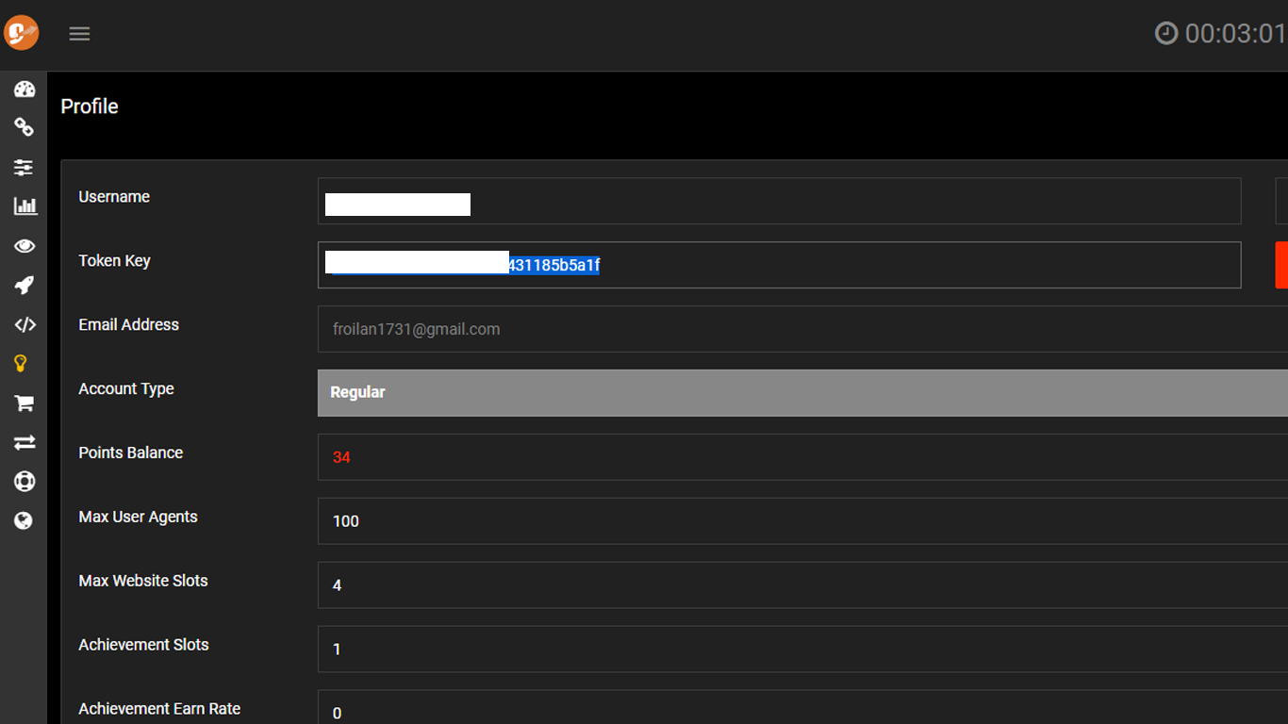The width and height of the screenshot is (1288, 724).
Task: Open the life ring support icon
Action: pos(25,481)
